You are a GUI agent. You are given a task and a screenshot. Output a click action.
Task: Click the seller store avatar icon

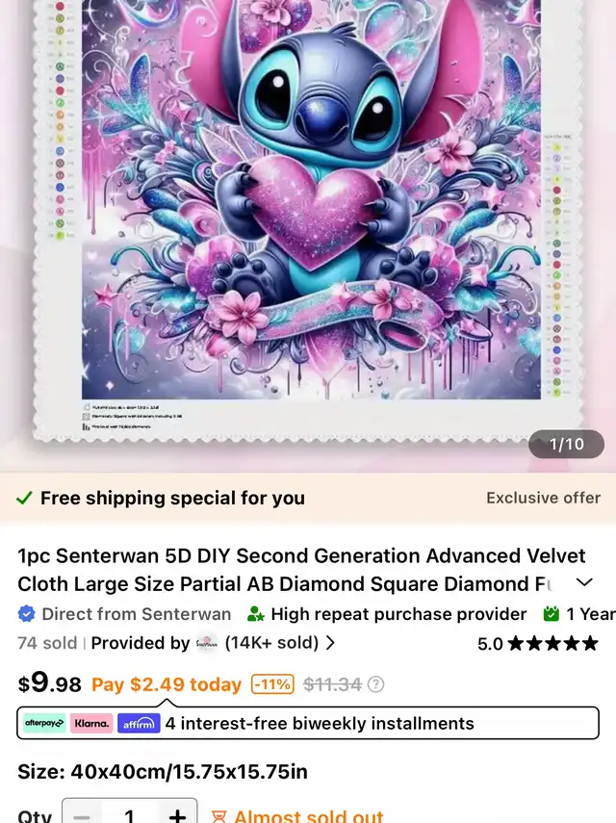(207, 643)
